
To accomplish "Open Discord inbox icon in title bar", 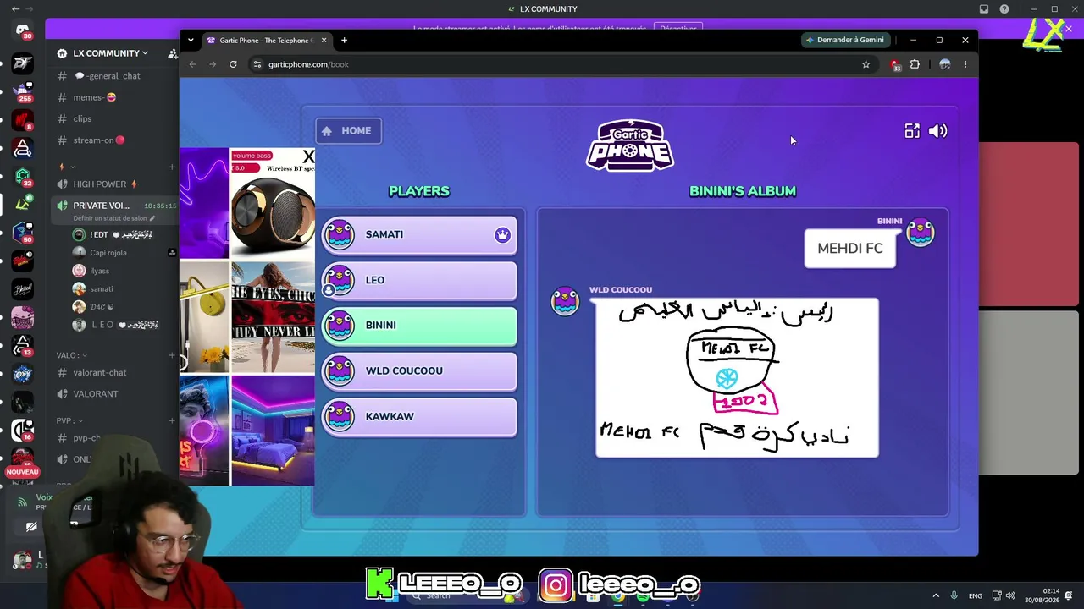I will 984,9.
